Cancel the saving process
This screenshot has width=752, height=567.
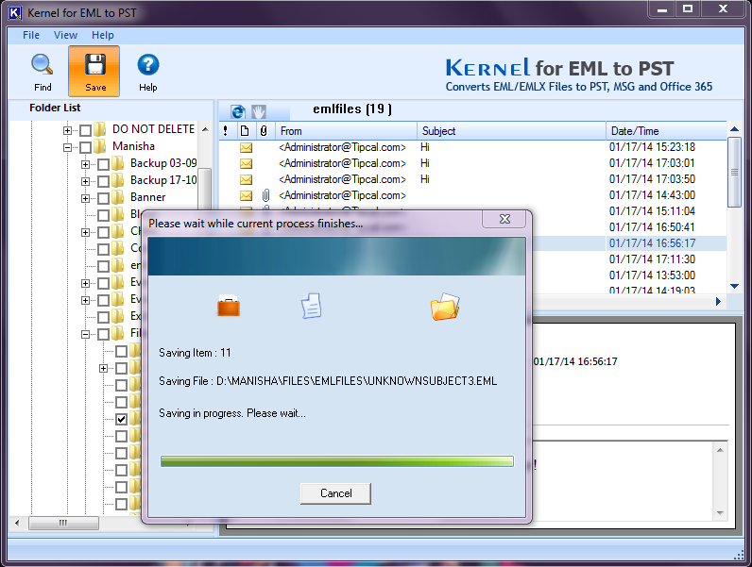[335, 493]
